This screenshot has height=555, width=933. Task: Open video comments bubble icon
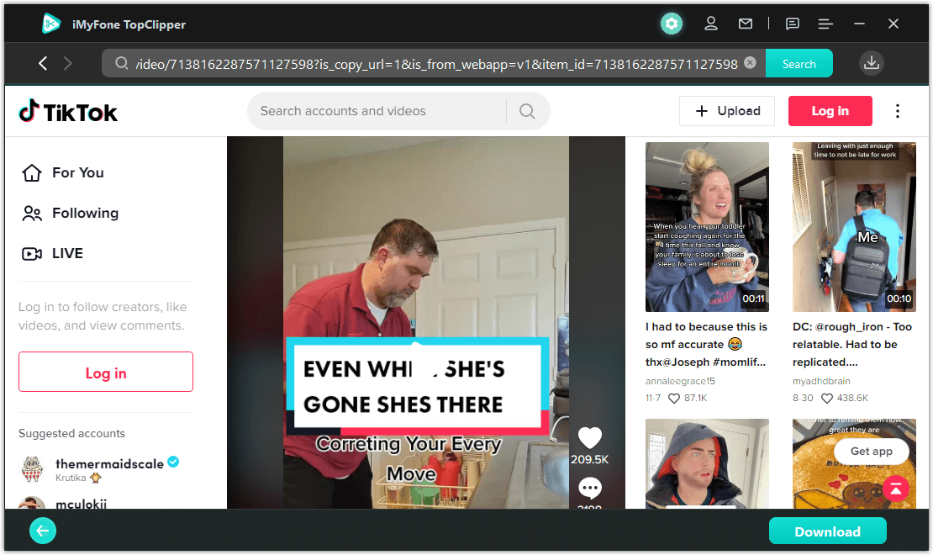[590, 488]
